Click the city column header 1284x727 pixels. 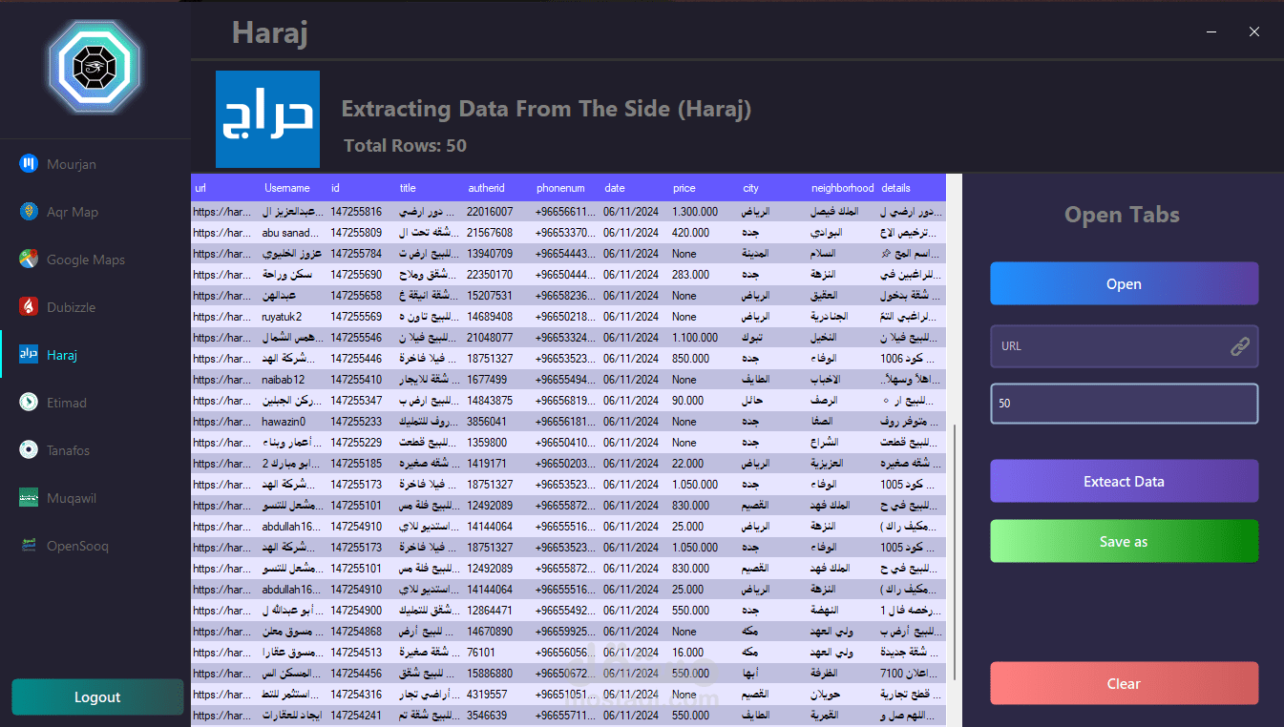(750, 188)
